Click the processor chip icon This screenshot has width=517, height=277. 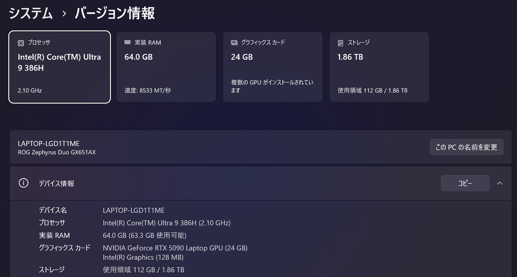click(21, 43)
